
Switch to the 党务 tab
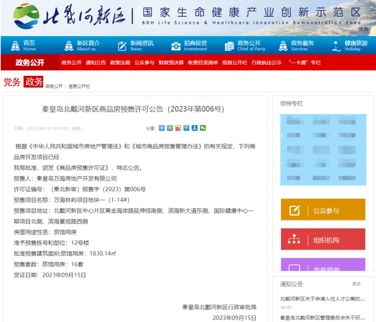tap(12, 82)
